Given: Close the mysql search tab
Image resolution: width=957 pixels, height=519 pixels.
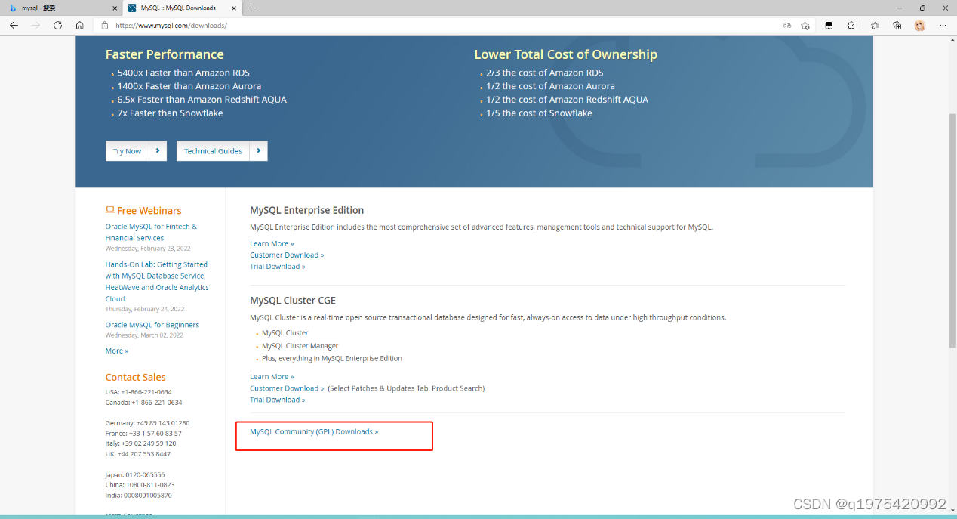Looking at the screenshot, I should (x=114, y=8).
